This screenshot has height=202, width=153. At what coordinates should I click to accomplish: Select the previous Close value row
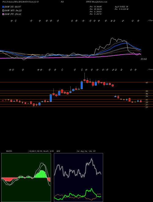(96, 14)
